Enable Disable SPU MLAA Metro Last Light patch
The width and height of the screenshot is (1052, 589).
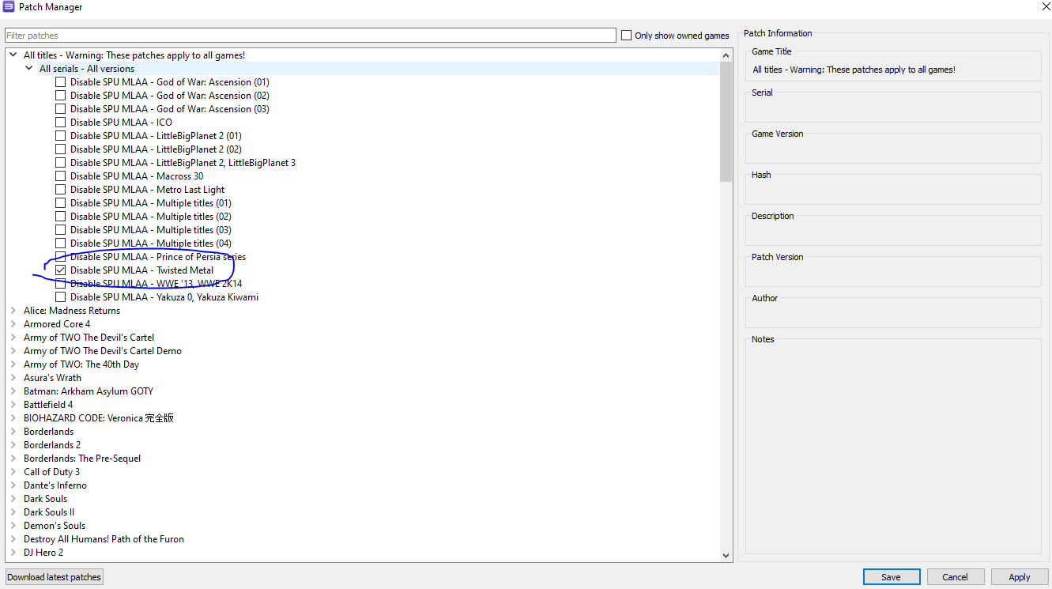point(60,190)
